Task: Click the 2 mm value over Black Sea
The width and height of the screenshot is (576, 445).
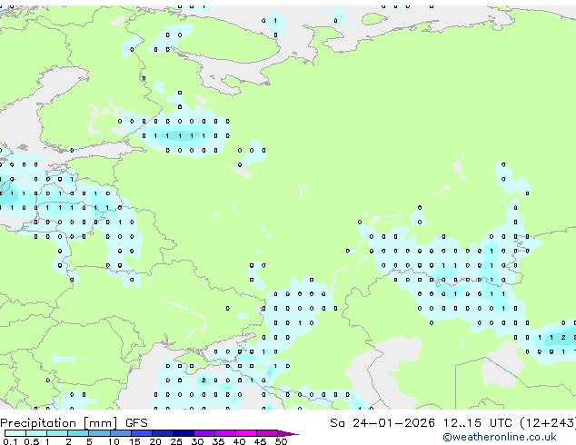Action: 204,380
